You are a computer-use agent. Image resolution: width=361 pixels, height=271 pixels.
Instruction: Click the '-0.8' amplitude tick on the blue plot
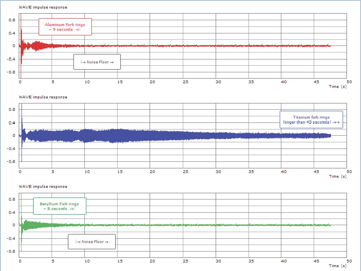click(11, 161)
